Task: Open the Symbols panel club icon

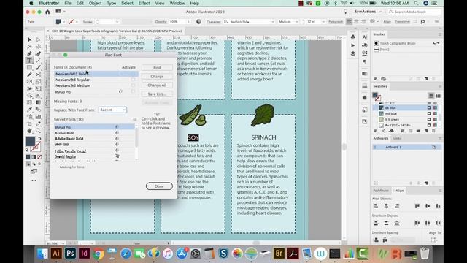Action: click(353, 37)
